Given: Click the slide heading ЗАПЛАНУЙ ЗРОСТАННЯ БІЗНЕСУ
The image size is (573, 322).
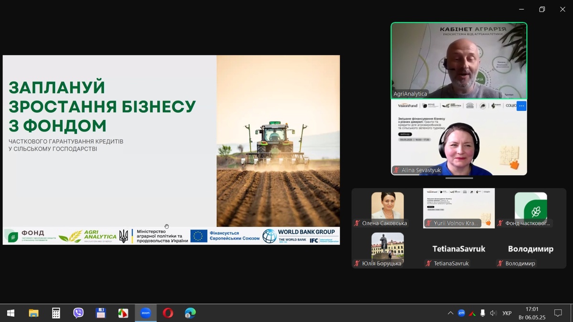Looking at the screenshot, I should tap(102, 106).
